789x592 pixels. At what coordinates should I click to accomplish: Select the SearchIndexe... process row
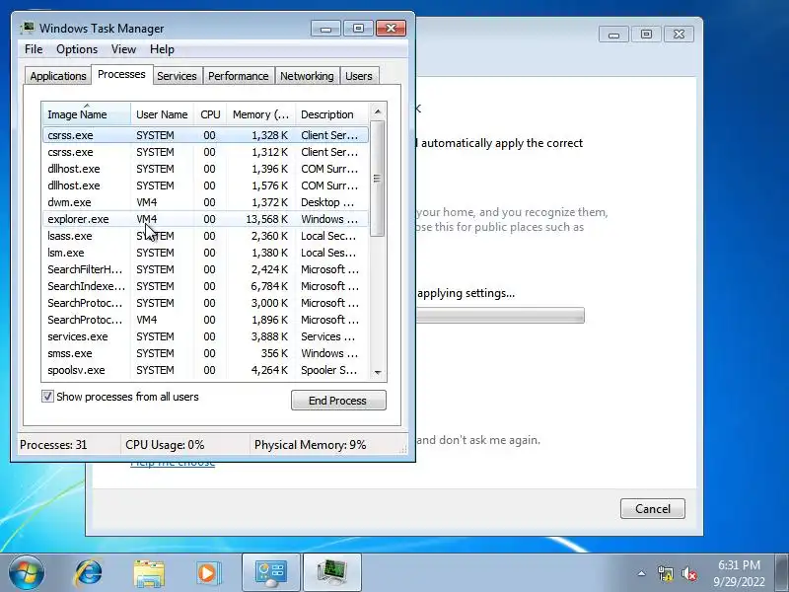(205, 286)
